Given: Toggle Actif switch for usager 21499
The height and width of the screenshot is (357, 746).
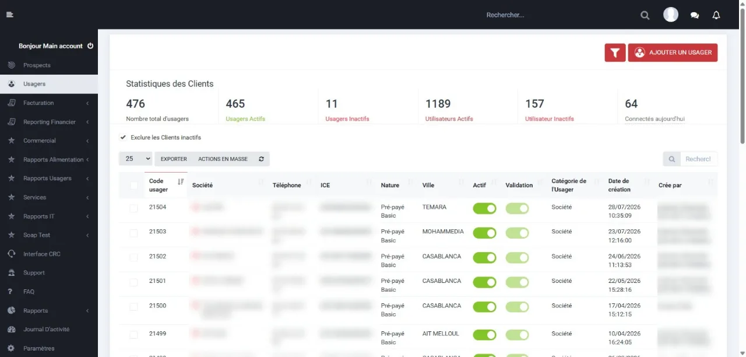Looking at the screenshot, I should click(x=484, y=335).
